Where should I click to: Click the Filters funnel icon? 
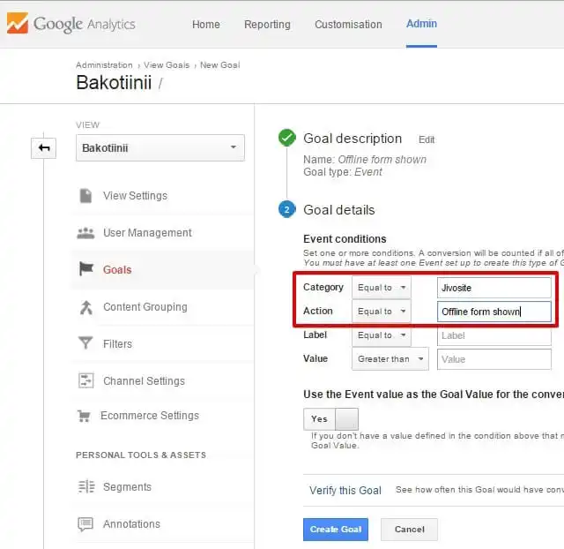(x=86, y=344)
